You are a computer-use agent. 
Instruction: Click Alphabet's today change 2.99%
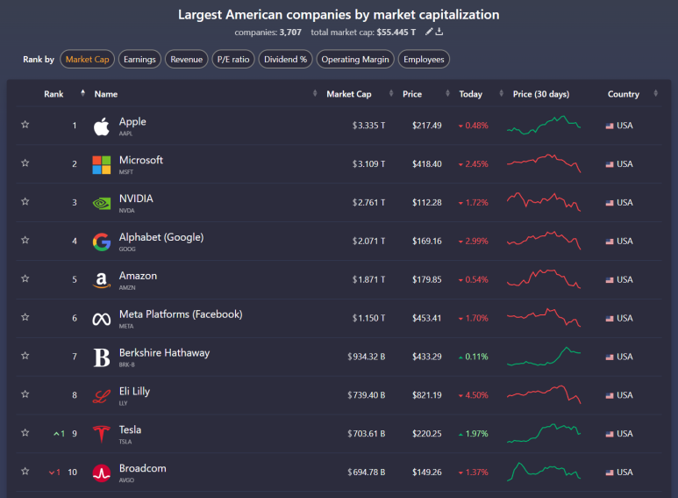click(x=473, y=242)
